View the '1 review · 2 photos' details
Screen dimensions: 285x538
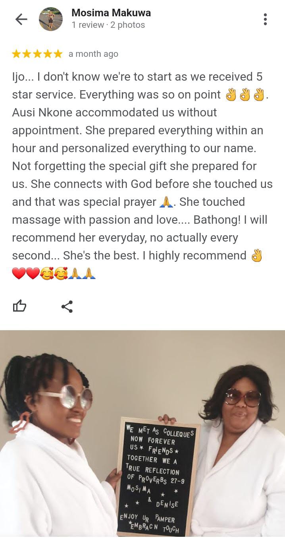pyautogui.click(x=108, y=25)
